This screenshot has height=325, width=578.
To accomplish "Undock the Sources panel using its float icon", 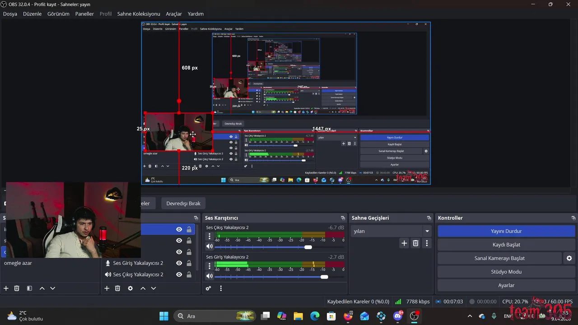I will click(196, 218).
